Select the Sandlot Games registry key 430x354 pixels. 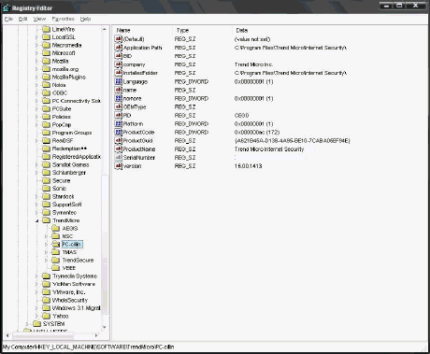coord(70,164)
